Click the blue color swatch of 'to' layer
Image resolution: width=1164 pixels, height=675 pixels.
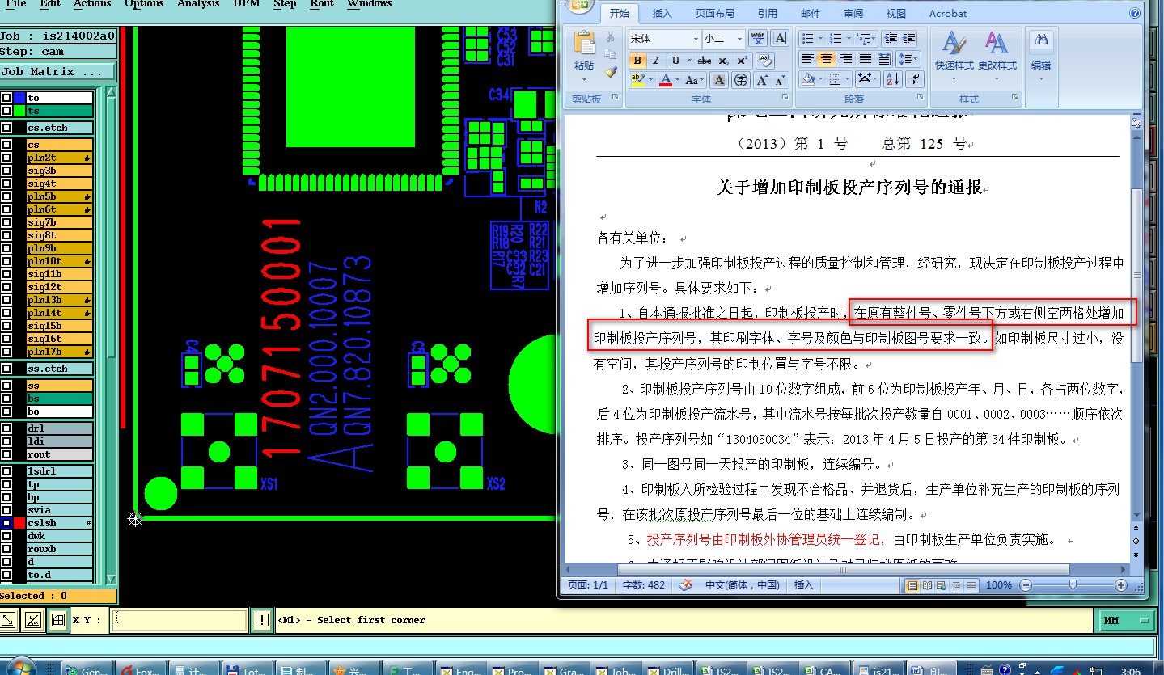19,98
